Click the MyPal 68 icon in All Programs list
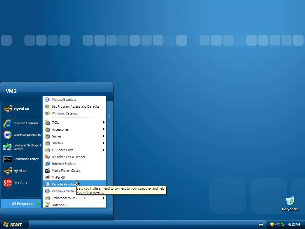Screen dimensions: 305x229 [47, 177]
